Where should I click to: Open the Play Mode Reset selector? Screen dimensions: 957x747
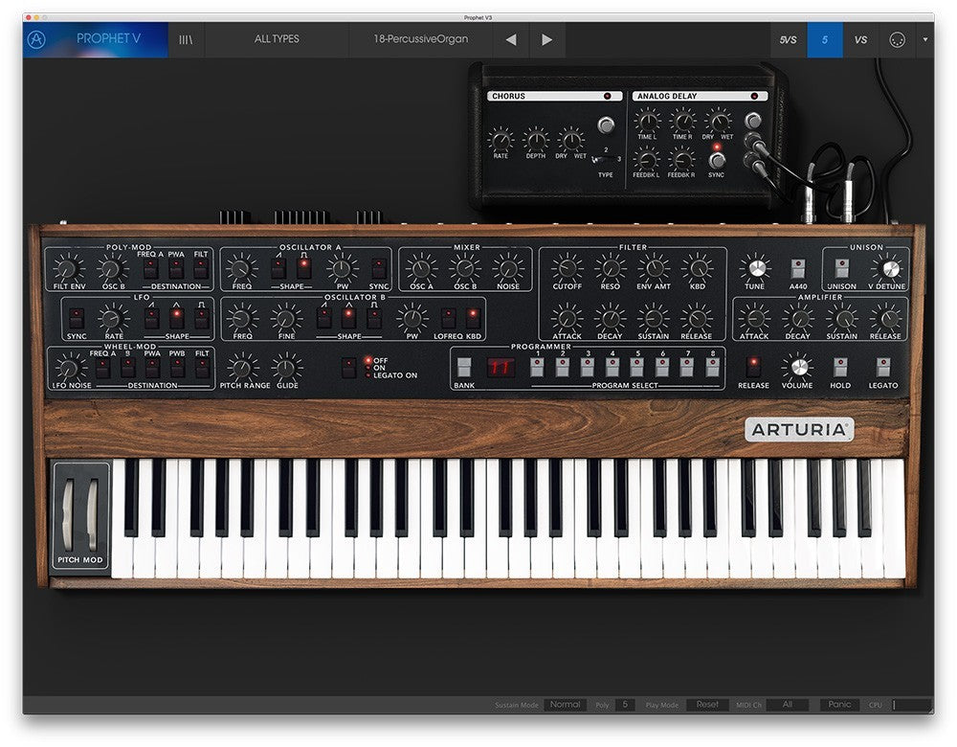coord(707,705)
